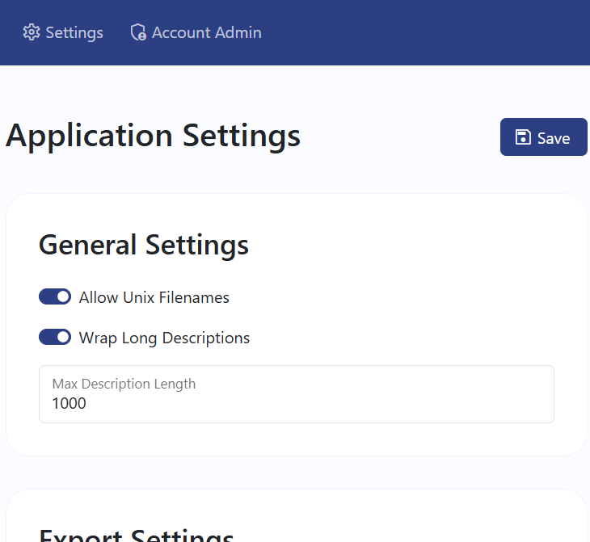Click the Application Settings page heading
This screenshot has width=590, height=542.
pos(153,135)
